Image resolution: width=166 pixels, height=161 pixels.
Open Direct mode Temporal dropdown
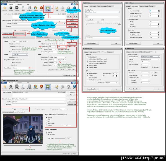click(x=111, y=83)
